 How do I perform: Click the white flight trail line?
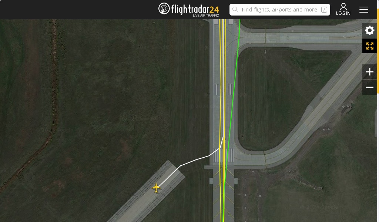195,161
